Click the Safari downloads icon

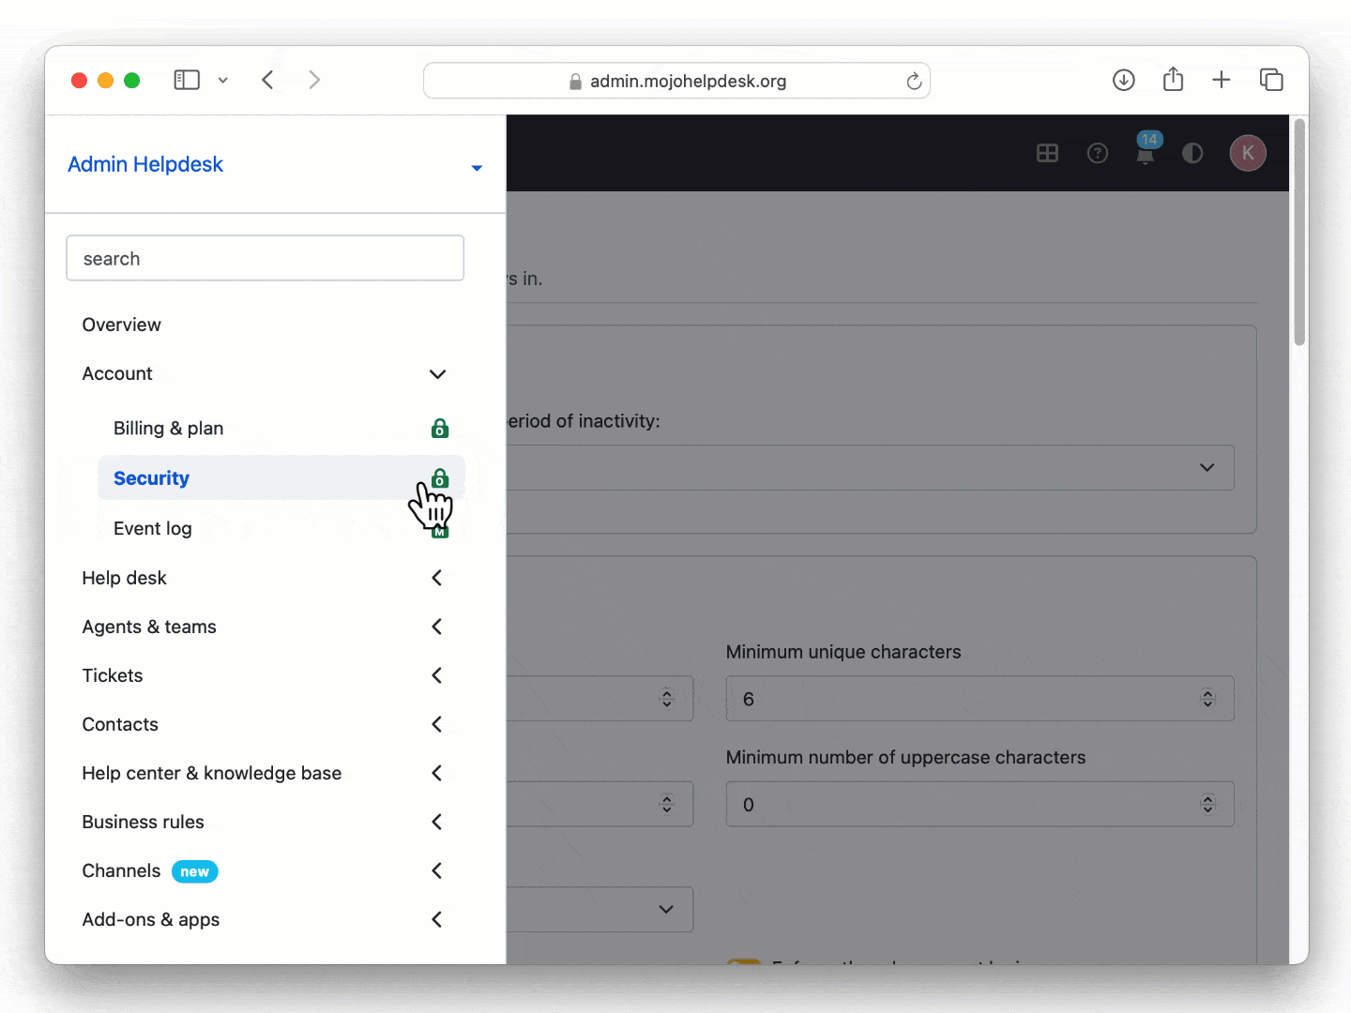coord(1123,81)
